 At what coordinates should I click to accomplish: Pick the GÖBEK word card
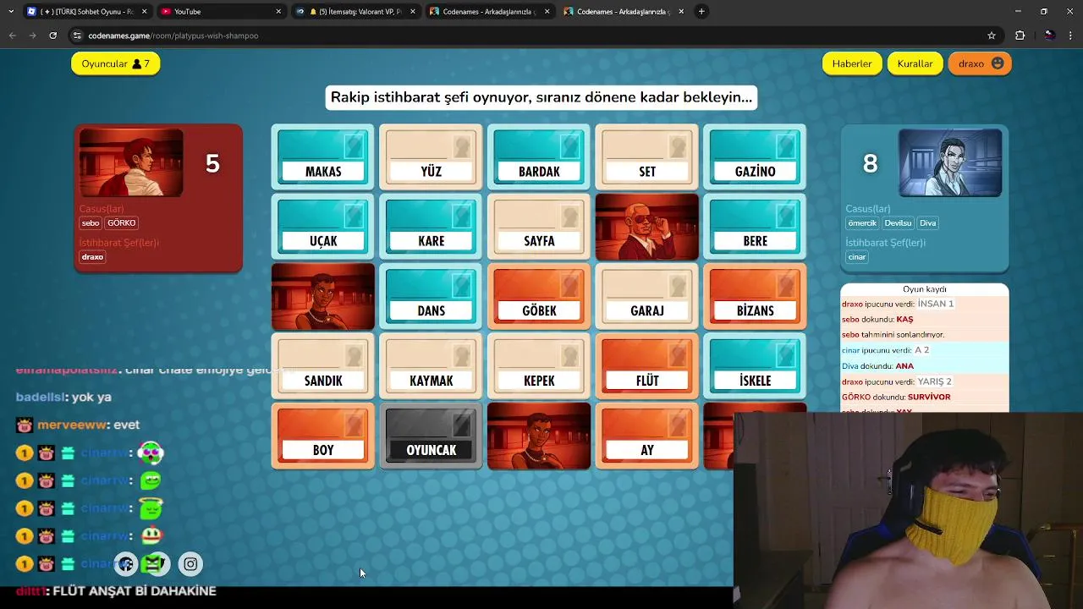point(539,296)
